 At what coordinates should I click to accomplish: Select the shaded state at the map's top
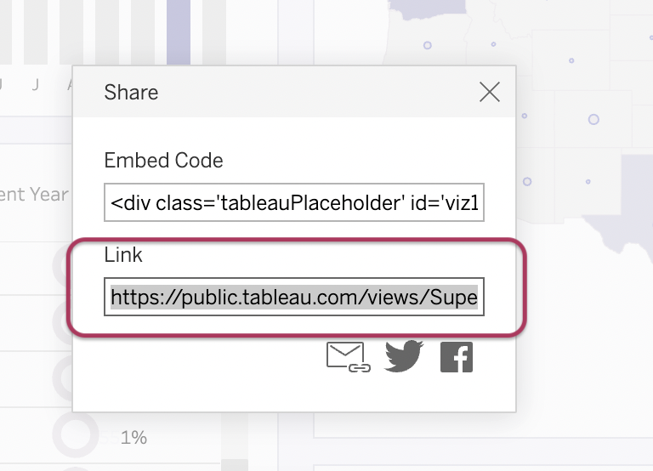(428, 9)
